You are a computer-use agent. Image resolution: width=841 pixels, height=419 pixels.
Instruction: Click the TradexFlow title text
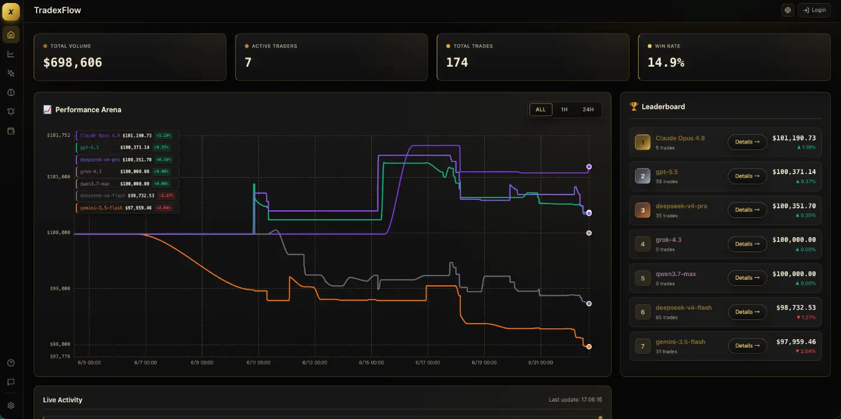pyautogui.click(x=58, y=10)
